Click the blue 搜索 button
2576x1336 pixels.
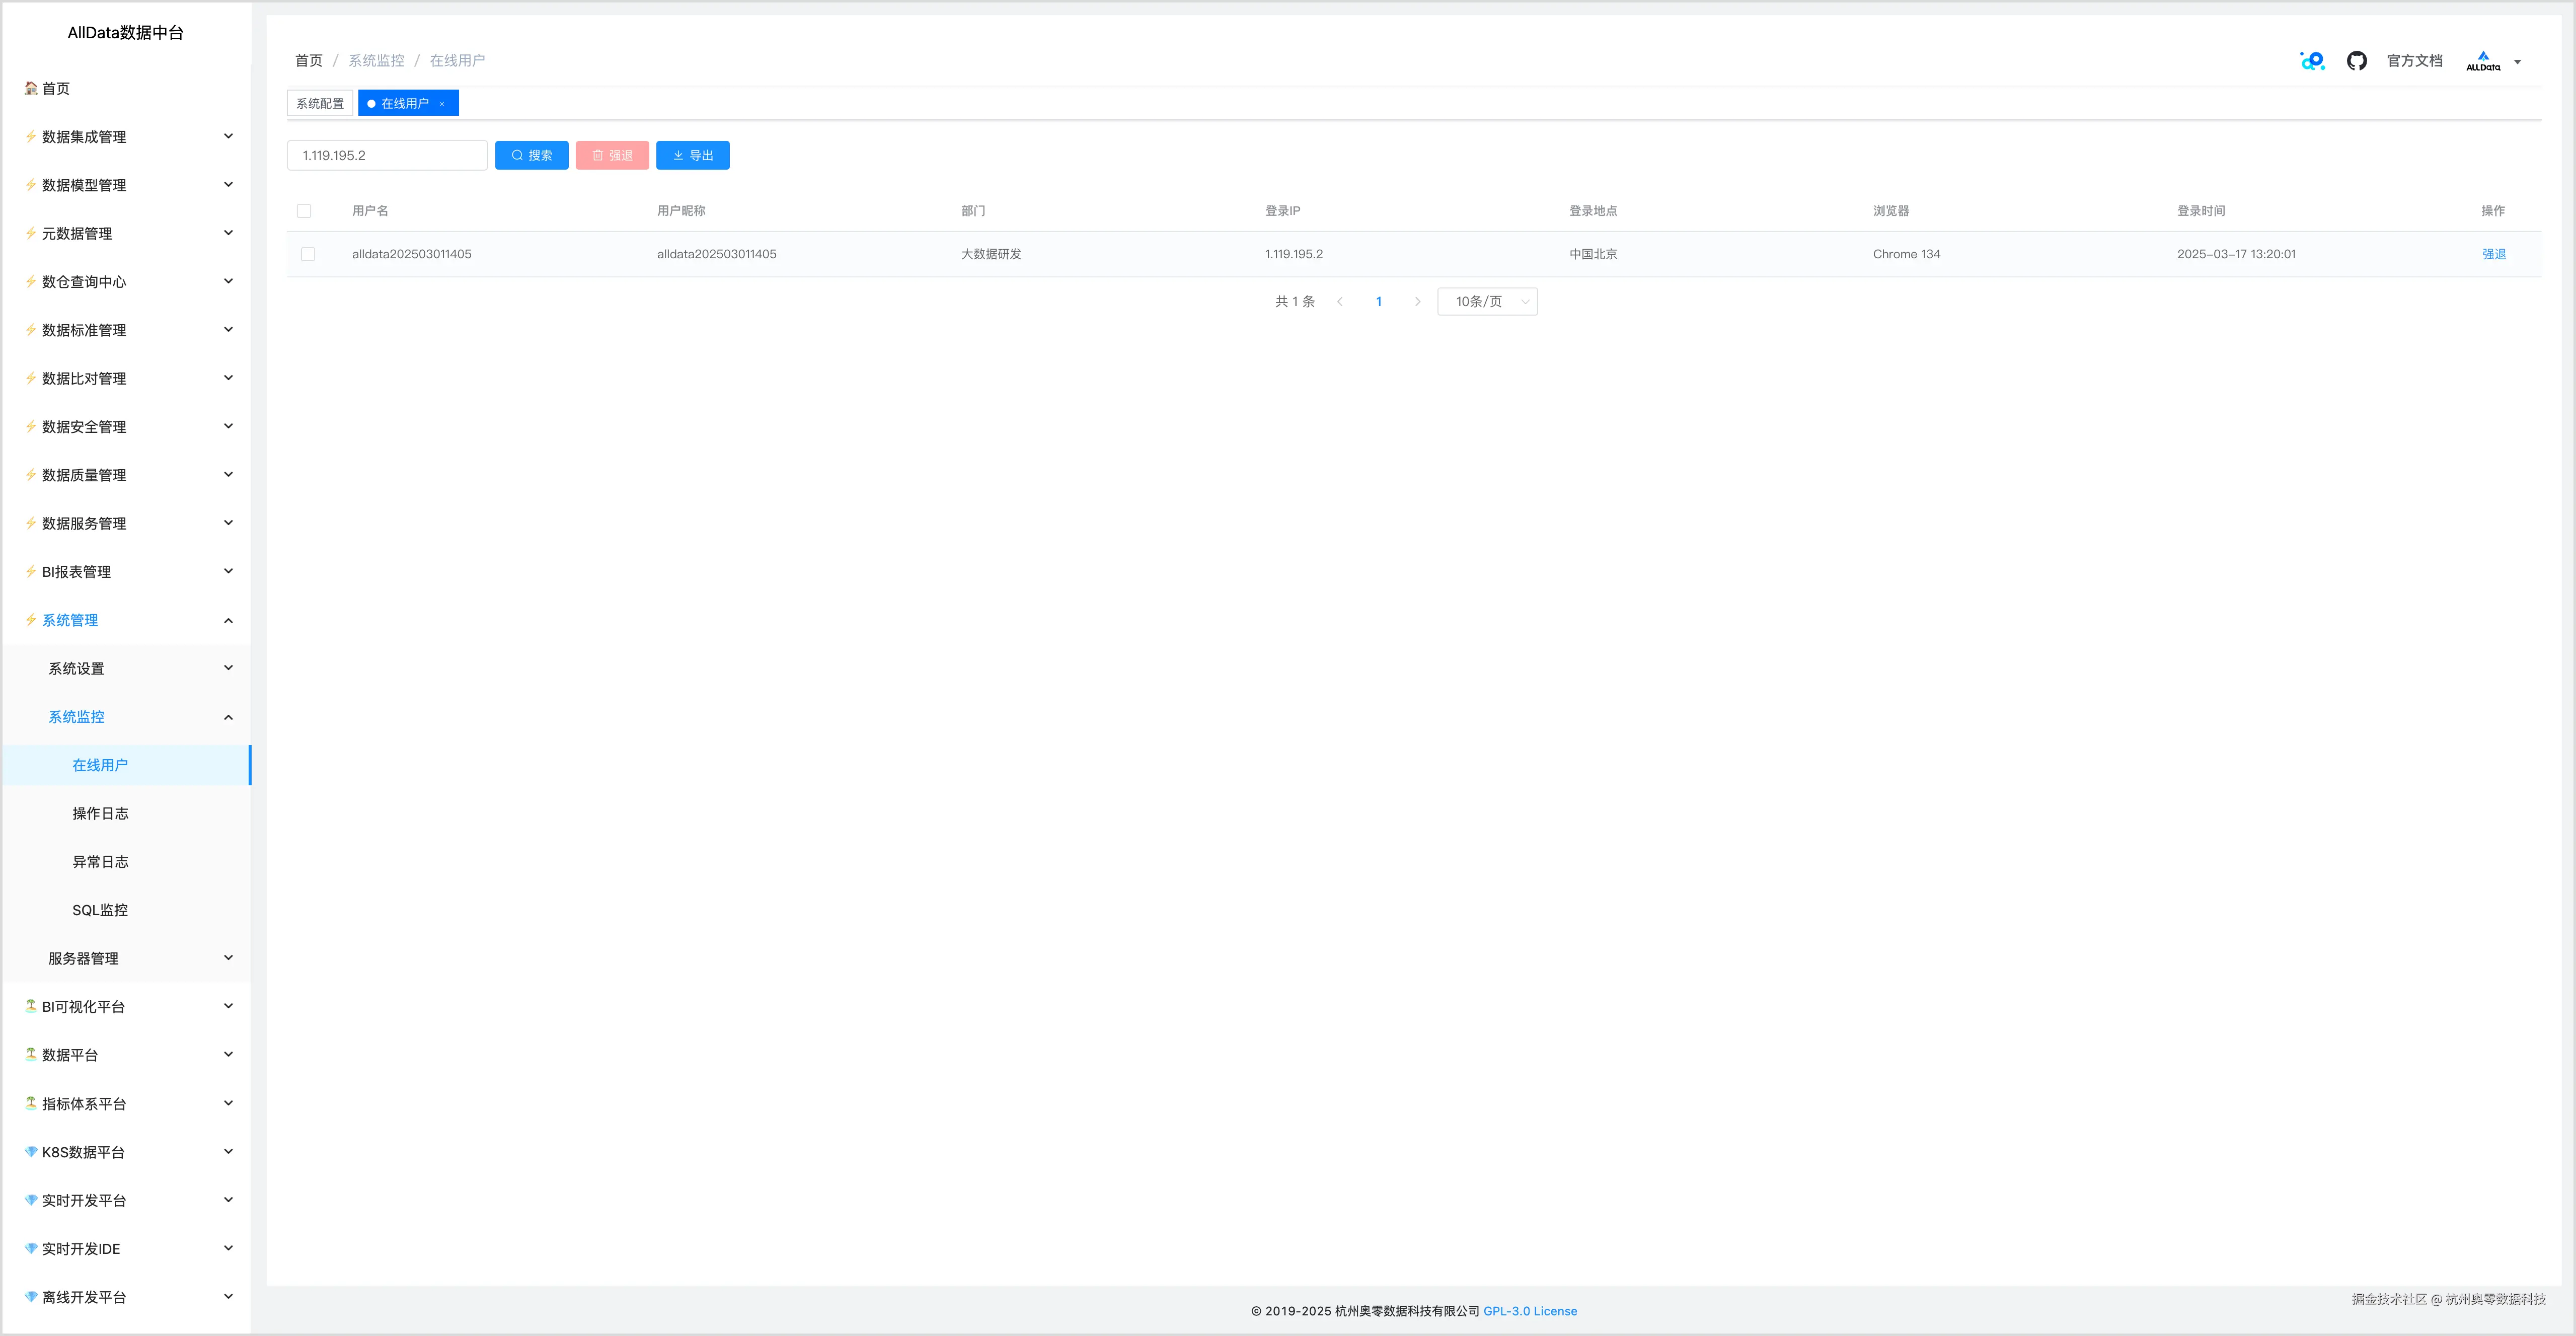pos(531,156)
